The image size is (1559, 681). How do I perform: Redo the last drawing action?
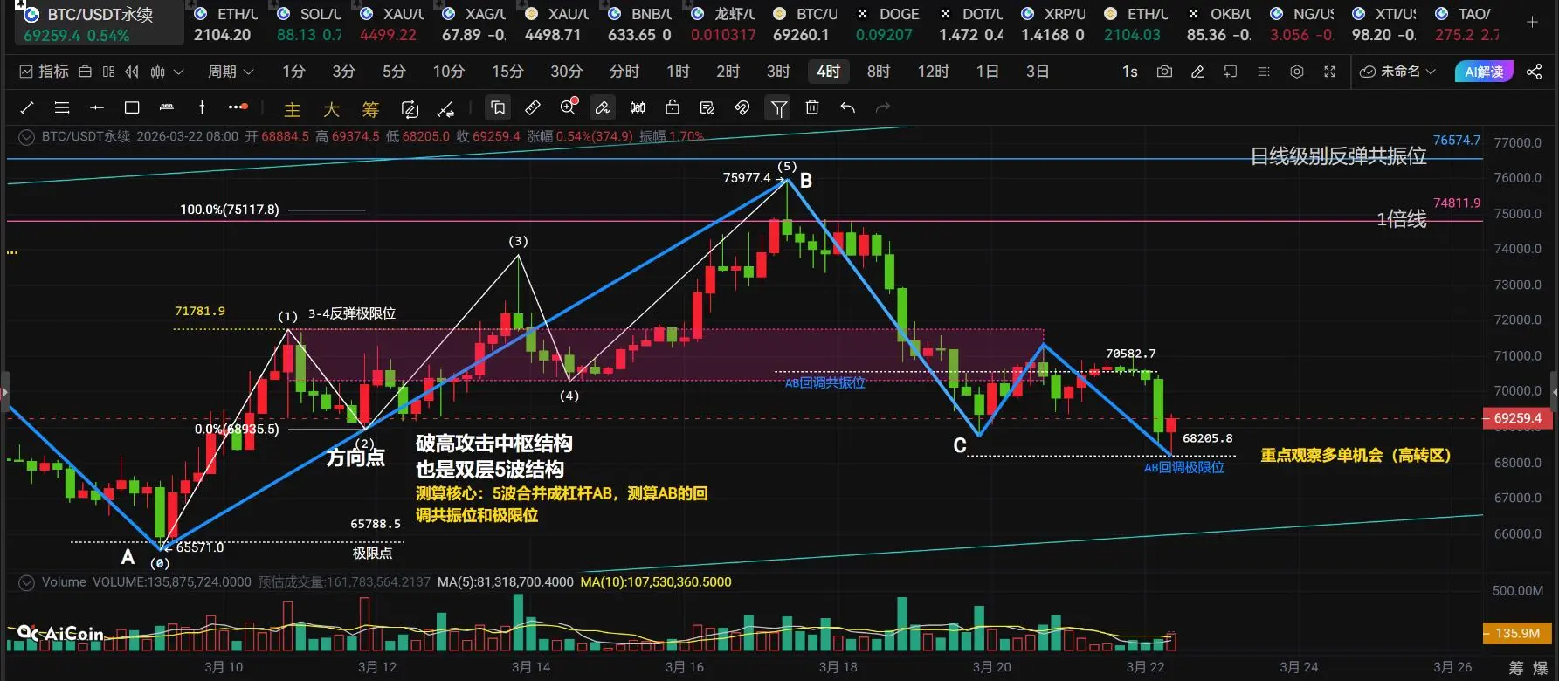(x=883, y=107)
